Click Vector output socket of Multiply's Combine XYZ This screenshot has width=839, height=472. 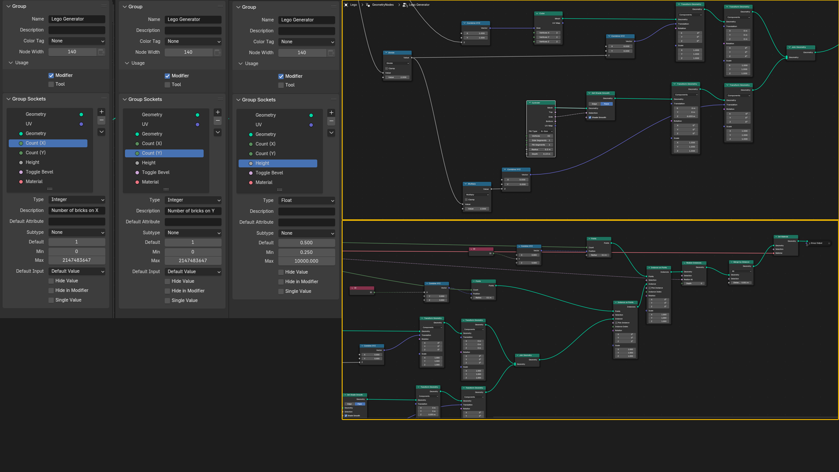pyautogui.click(x=530, y=175)
